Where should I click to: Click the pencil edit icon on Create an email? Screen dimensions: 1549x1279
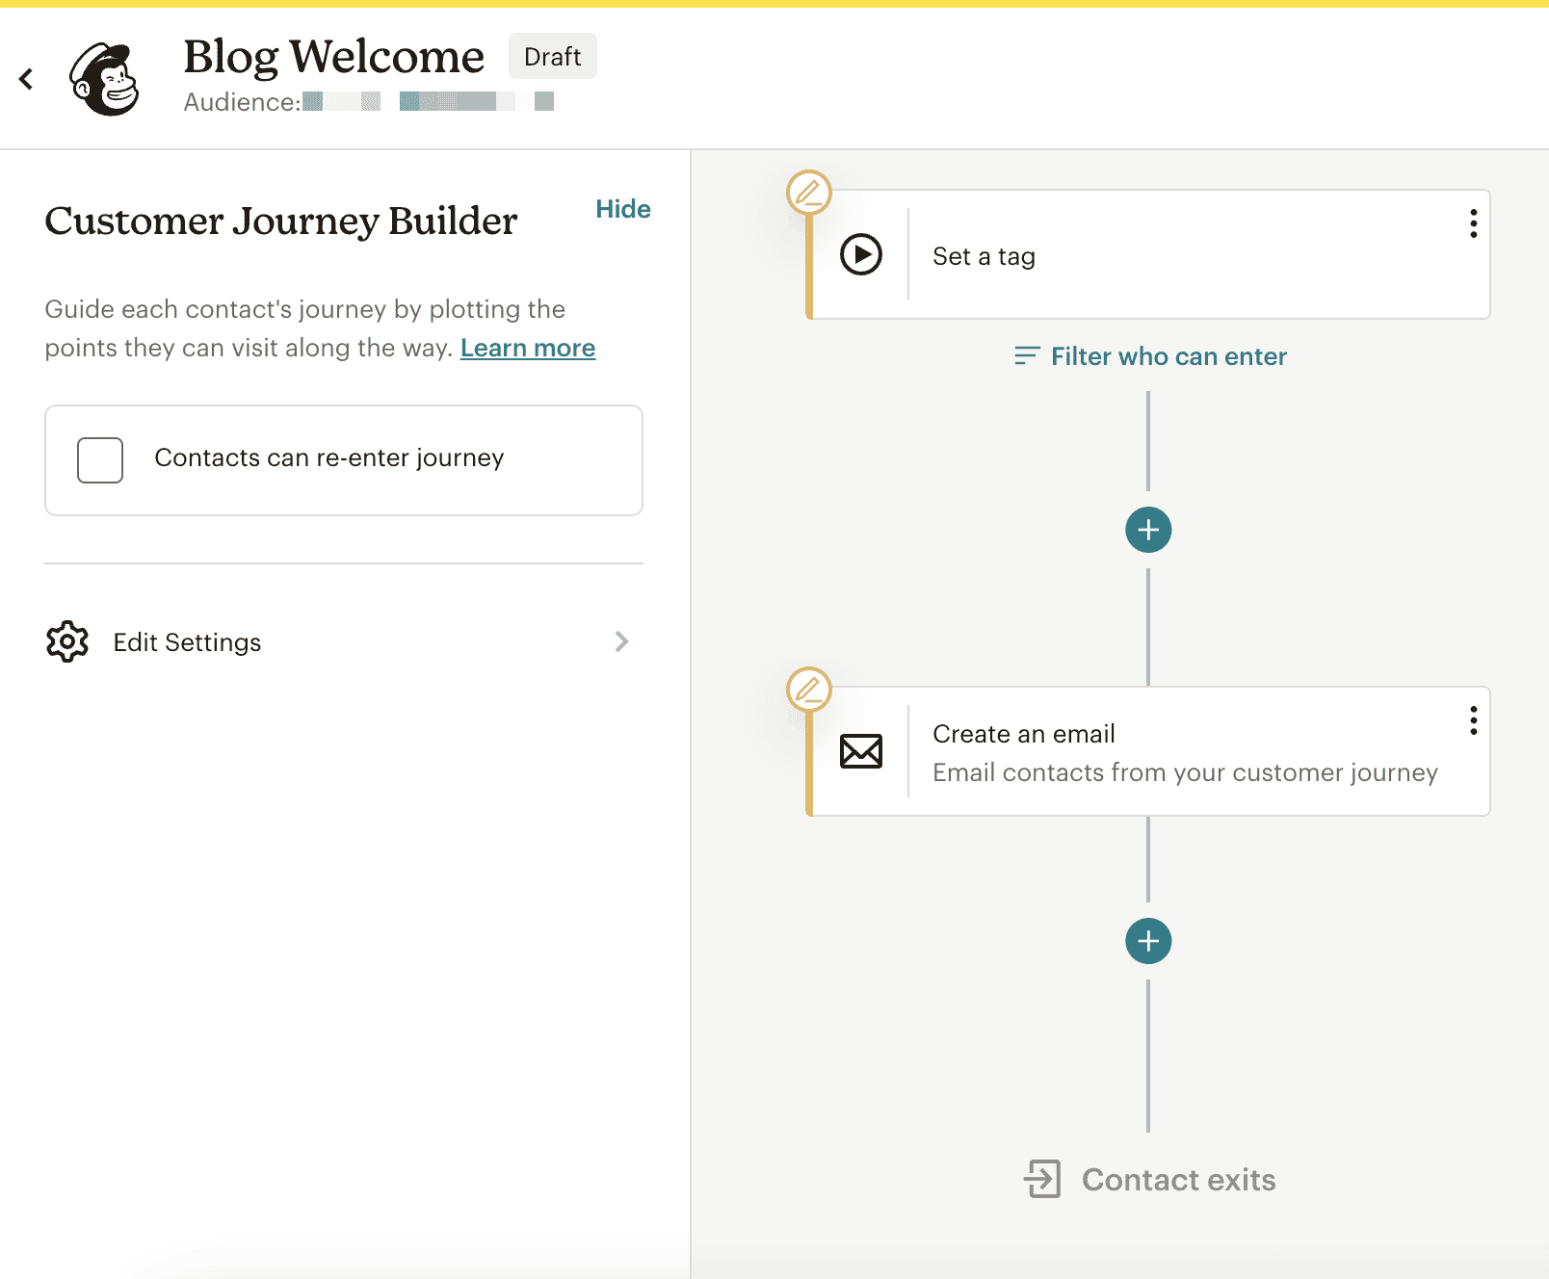[810, 689]
